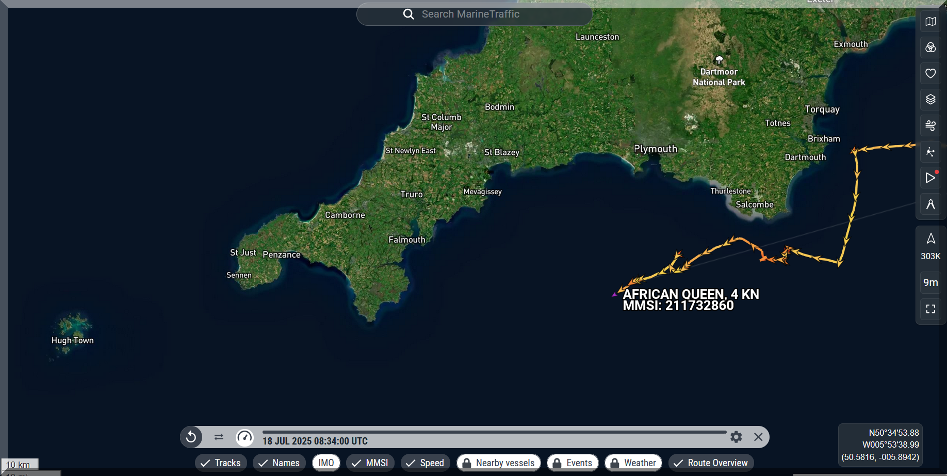The height and width of the screenshot is (476, 947).
Task: Select the distance measuring compass tool
Action: pos(930,204)
